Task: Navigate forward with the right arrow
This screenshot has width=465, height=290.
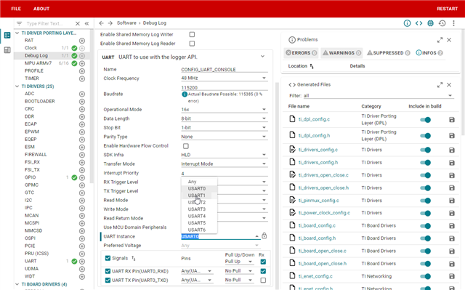Action: (110, 23)
